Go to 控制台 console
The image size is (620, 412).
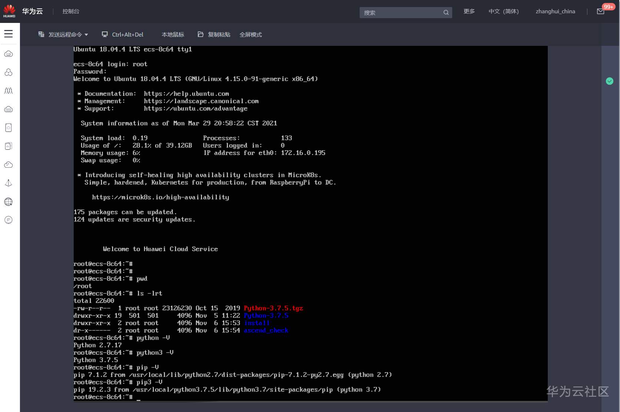(71, 11)
